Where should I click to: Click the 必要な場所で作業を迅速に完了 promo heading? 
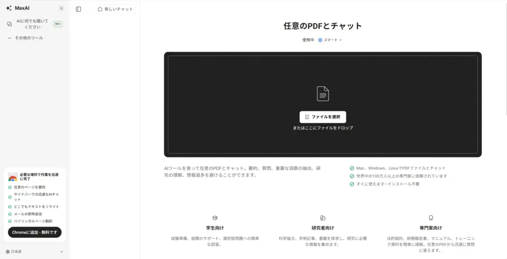click(39, 177)
